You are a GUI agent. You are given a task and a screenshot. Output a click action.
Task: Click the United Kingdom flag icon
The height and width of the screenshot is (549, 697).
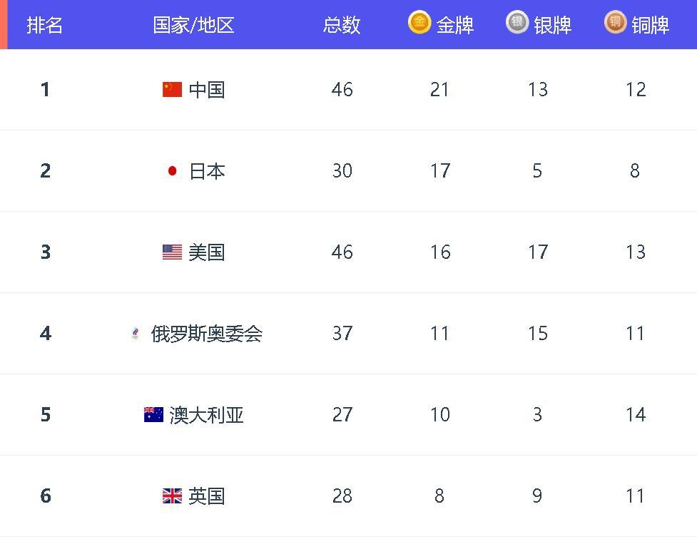172,496
